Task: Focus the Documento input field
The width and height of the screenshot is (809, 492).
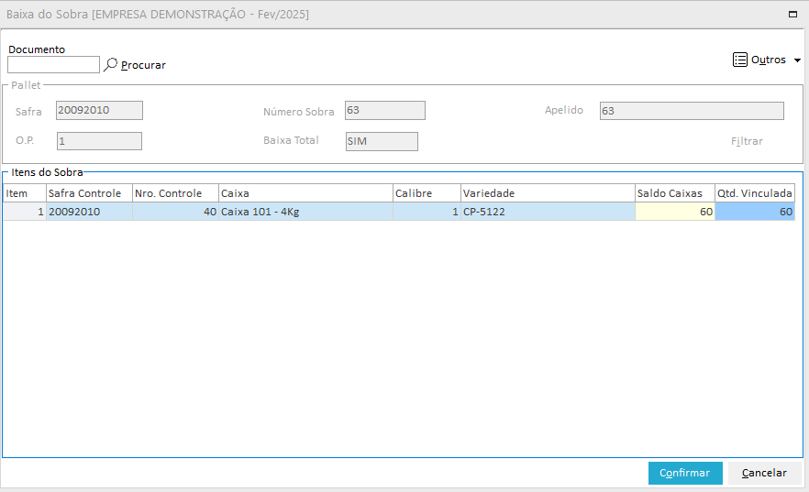Action: click(x=53, y=65)
